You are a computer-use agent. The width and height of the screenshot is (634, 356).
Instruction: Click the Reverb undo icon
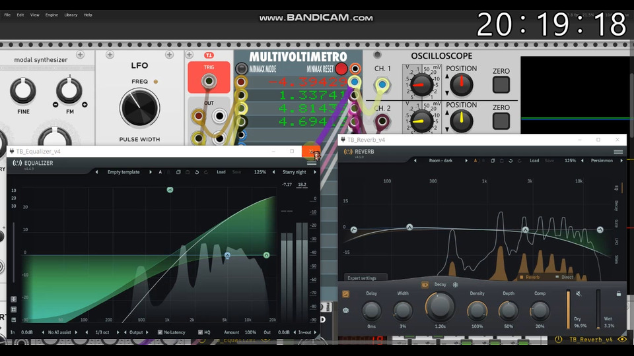click(x=511, y=161)
